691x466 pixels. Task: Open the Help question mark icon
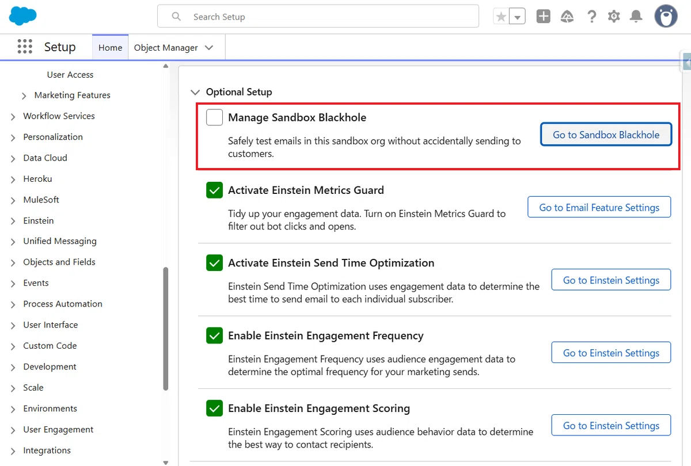point(591,16)
